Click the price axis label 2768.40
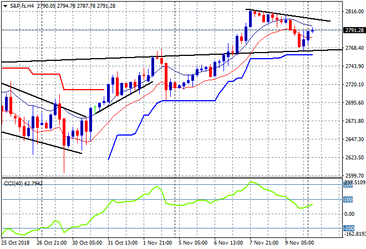This screenshot has width=366, height=249. tap(354, 48)
